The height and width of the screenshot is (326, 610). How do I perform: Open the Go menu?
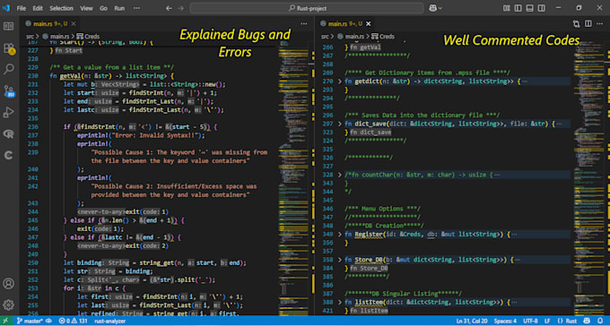(x=103, y=8)
